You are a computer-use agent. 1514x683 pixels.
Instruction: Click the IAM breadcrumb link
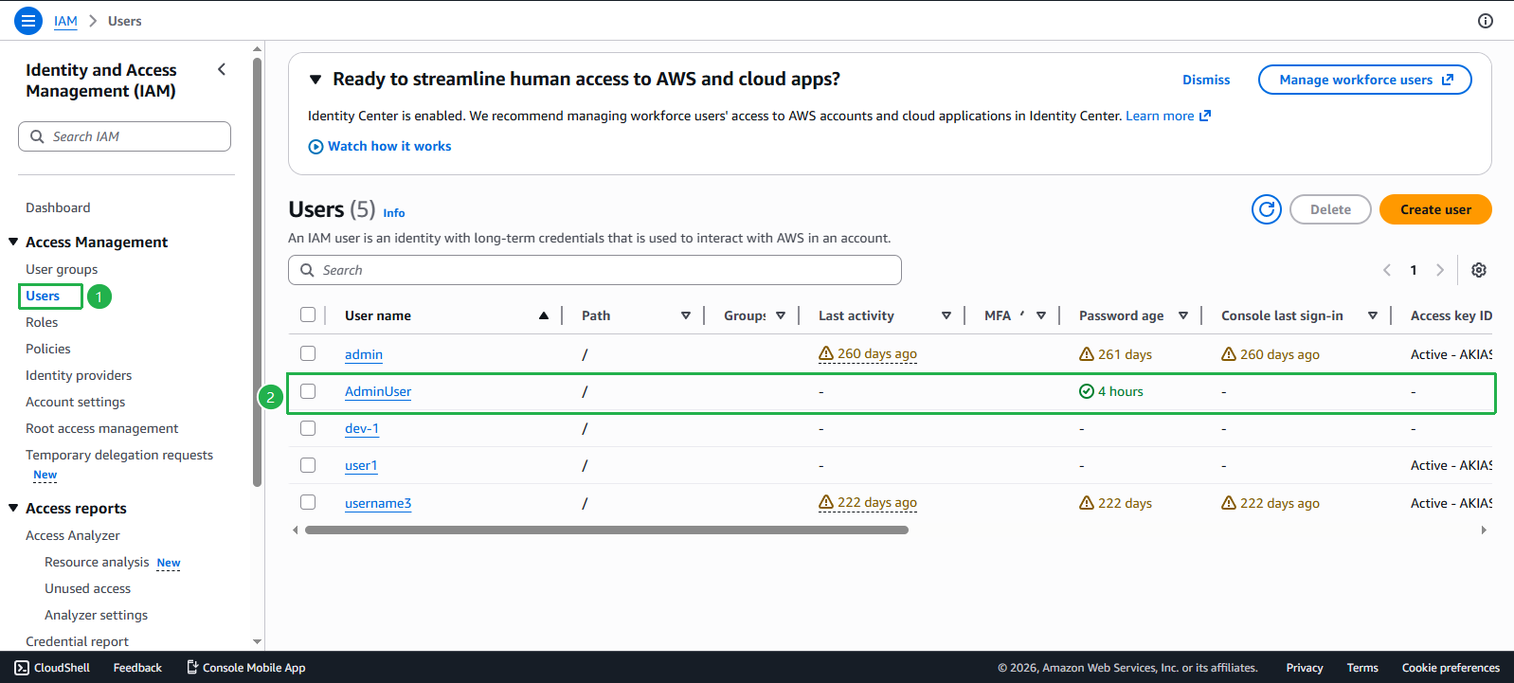point(65,21)
